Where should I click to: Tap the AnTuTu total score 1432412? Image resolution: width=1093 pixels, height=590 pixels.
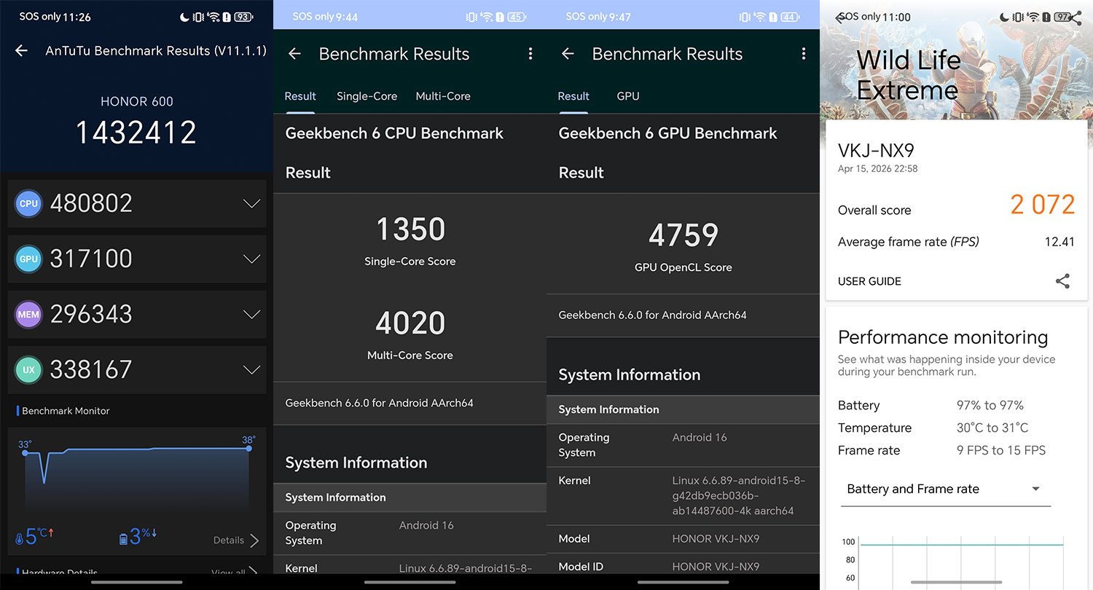click(137, 133)
